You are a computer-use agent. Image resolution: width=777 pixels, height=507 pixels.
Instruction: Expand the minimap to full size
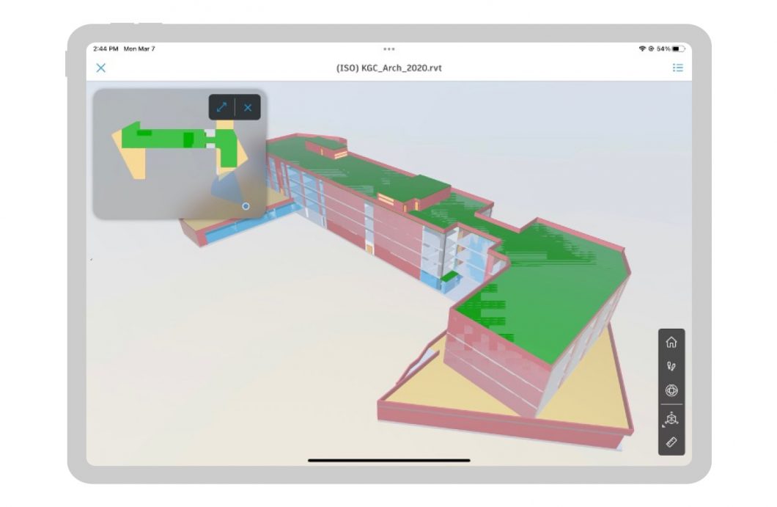click(x=221, y=107)
